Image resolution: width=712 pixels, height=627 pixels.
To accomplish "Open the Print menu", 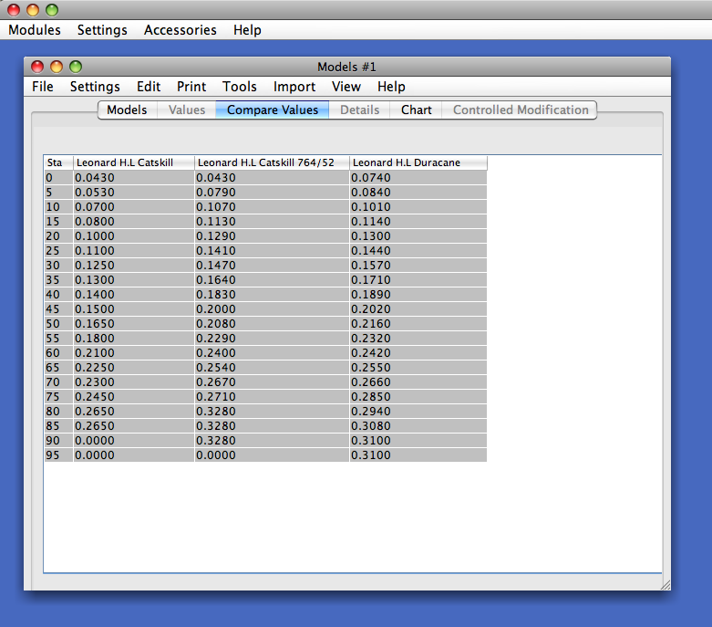I will [191, 87].
